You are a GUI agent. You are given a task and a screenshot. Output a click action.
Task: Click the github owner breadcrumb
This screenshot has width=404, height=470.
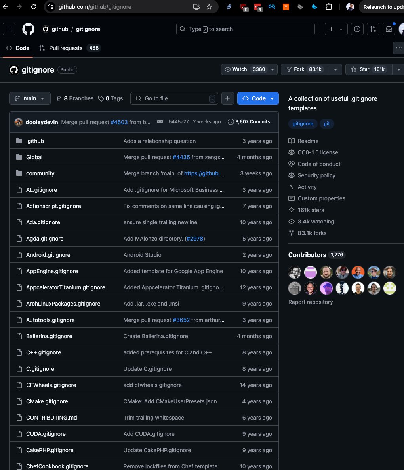(x=60, y=29)
